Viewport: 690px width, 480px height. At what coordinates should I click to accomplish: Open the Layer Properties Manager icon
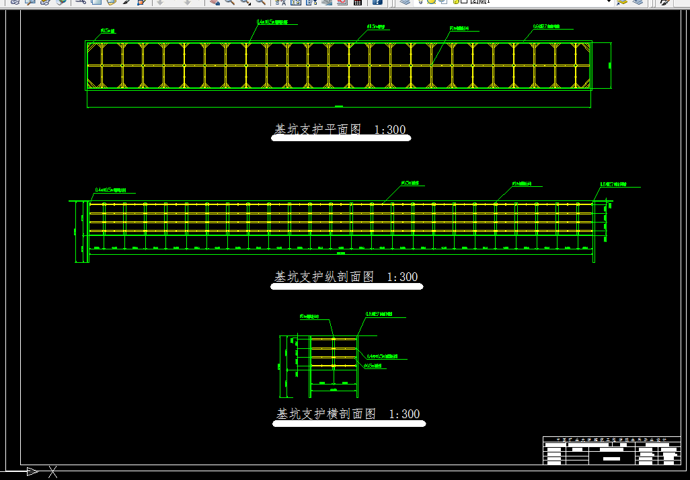click(x=405, y=2)
